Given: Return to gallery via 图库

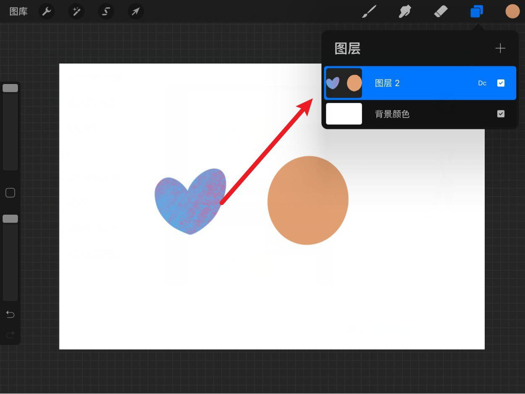Looking at the screenshot, I should point(18,11).
